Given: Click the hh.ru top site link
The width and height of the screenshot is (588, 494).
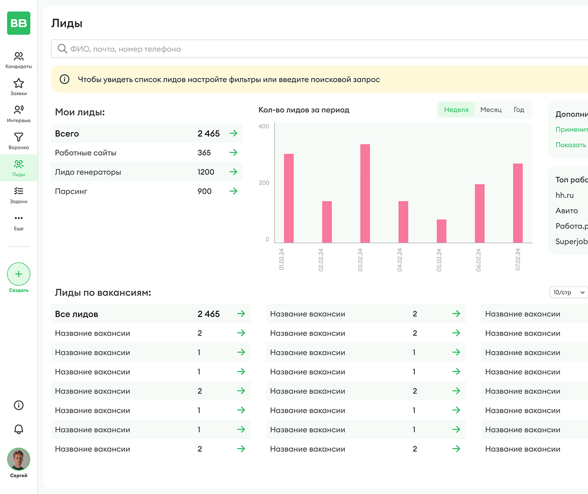Looking at the screenshot, I should pos(564,195).
